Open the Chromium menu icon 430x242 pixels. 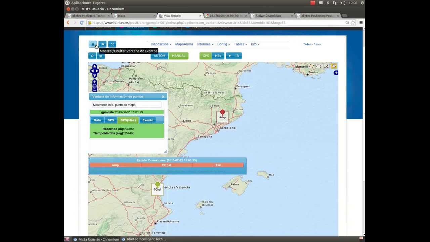[361, 23]
